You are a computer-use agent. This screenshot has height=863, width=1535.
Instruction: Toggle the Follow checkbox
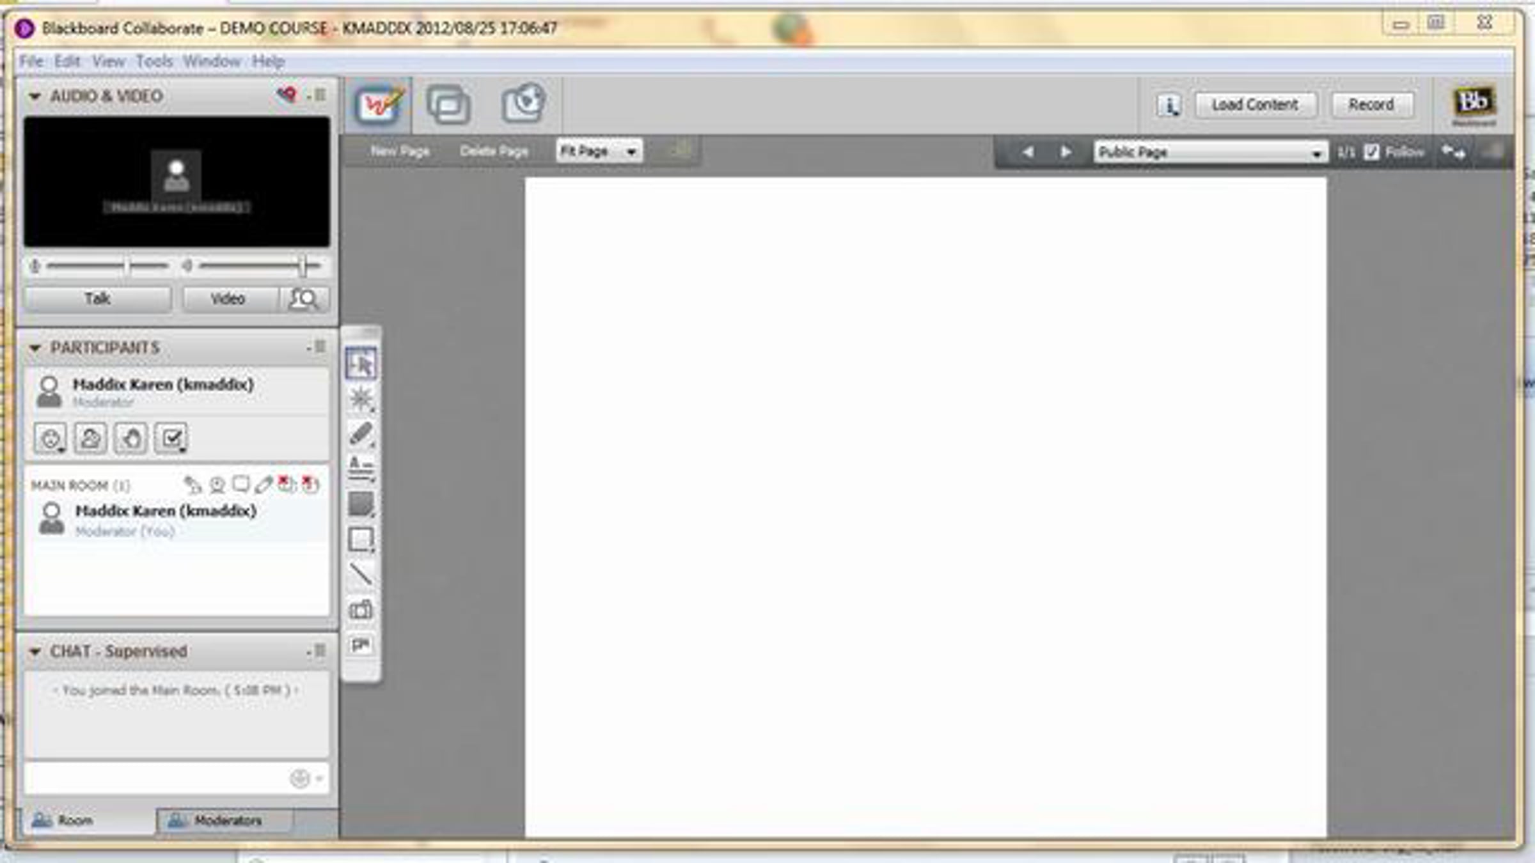coord(1371,152)
